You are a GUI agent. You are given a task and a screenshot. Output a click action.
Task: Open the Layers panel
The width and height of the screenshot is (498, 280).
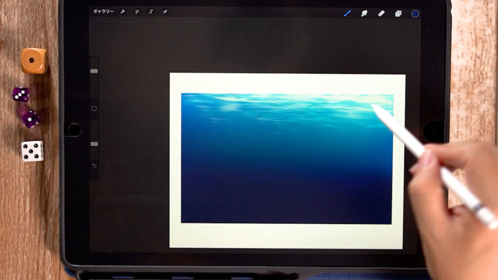point(398,14)
